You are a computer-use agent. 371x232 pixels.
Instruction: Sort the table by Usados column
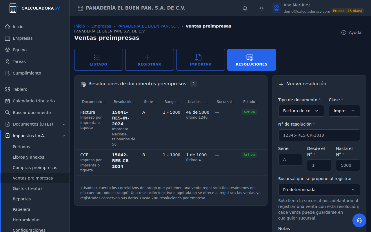click(x=198, y=102)
